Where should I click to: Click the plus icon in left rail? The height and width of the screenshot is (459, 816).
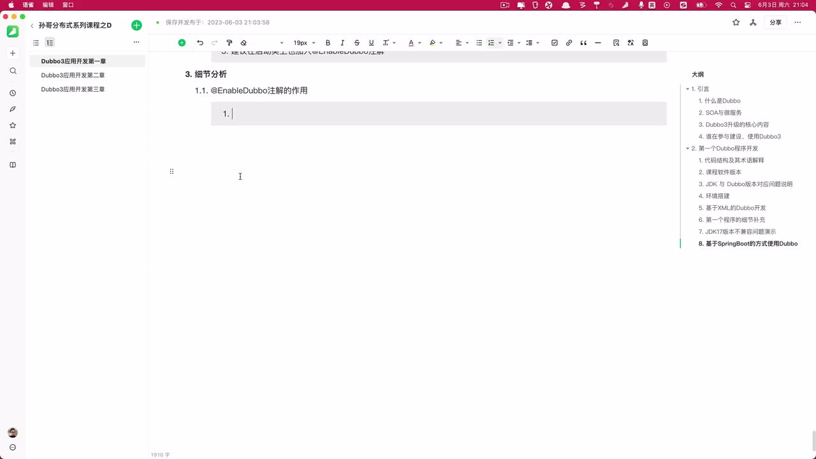(x=13, y=53)
